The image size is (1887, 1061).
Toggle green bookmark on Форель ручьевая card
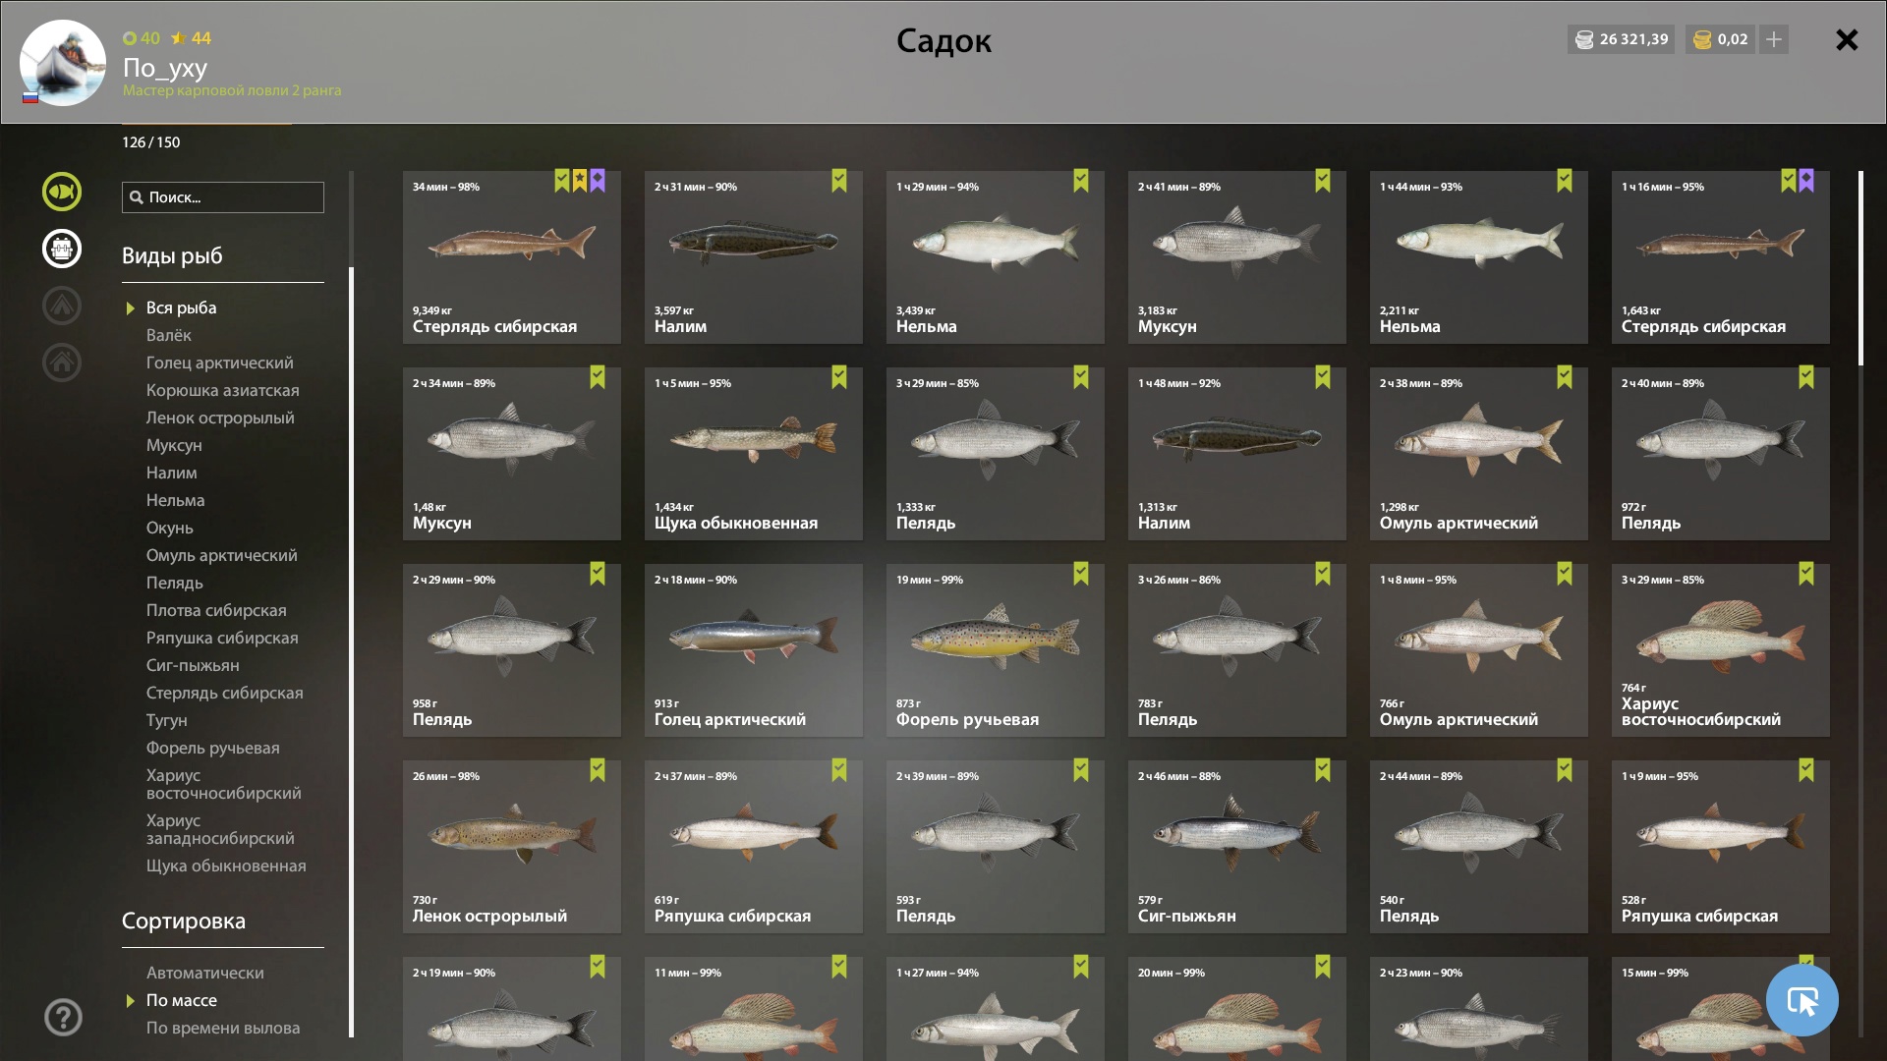(x=1081, y=574)
